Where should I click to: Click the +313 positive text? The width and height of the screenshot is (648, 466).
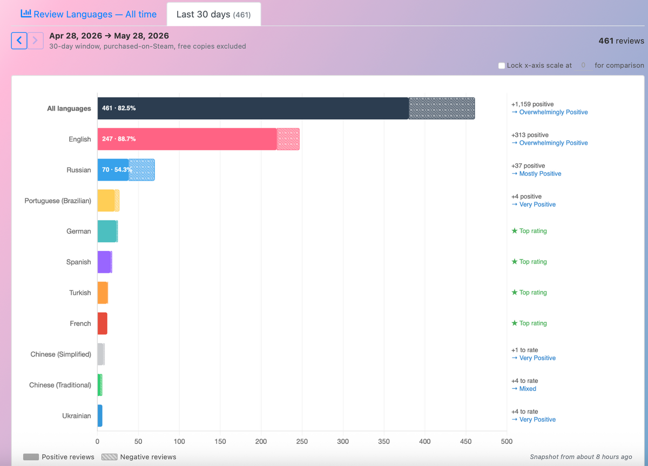coord(530,135)
